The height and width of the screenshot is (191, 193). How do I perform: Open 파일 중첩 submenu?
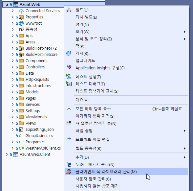(126, 131)
